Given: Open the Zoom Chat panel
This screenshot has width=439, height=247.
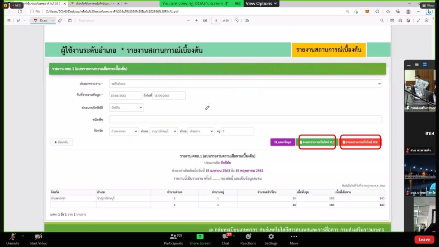Looking at the screenshot, I should point(225,237).
